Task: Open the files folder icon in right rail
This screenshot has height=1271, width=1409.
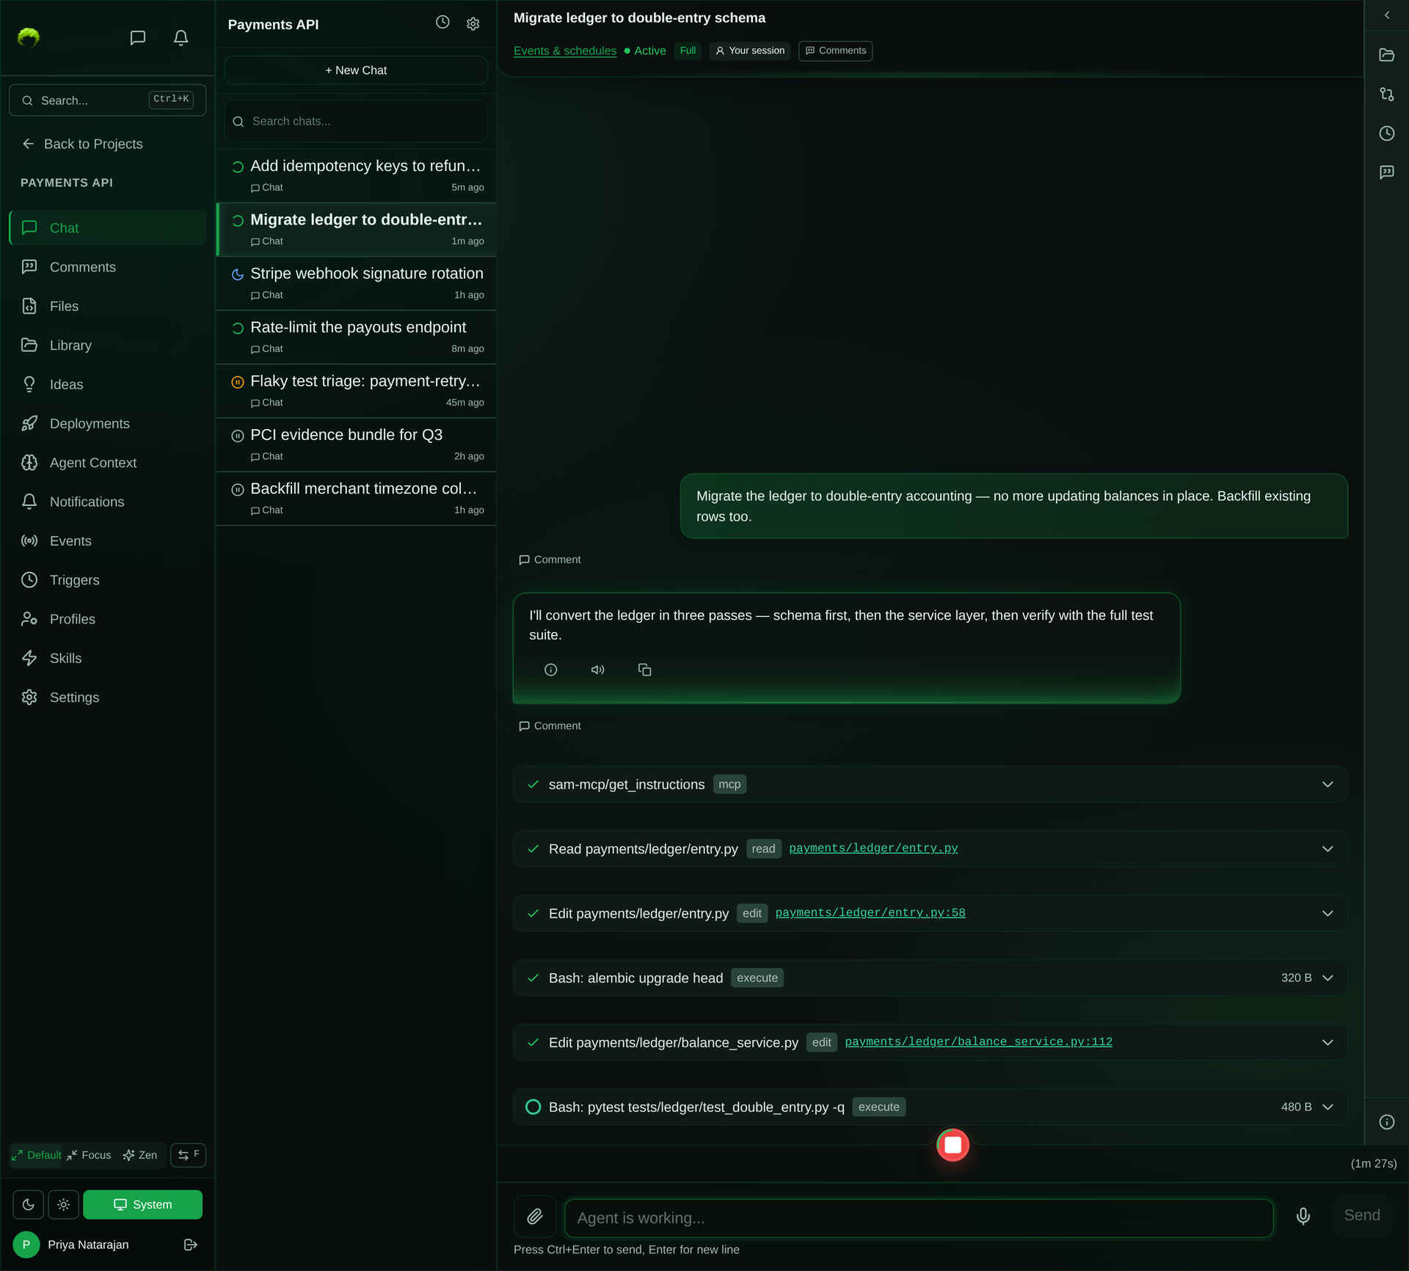Action: [1386, 55]
